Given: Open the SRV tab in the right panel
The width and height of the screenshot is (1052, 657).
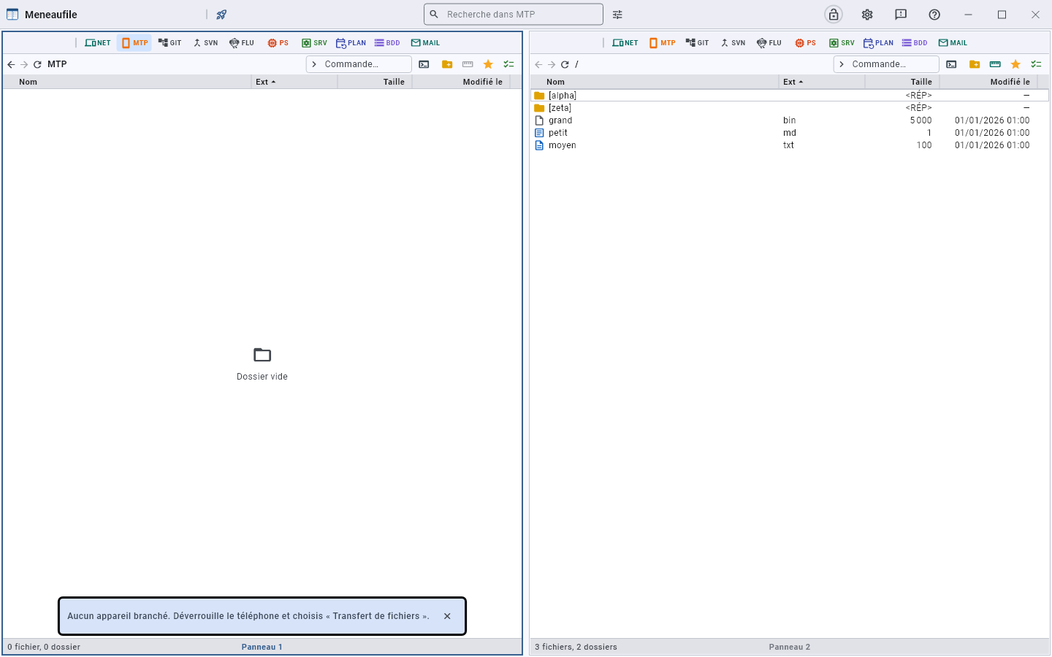Looking at the screenshot, I should click(842, 43).
